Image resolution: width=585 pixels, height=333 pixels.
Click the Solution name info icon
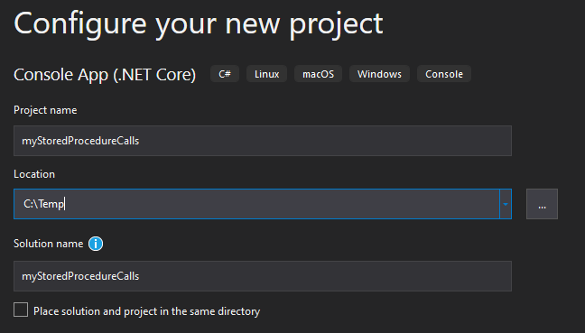[96, 244]
